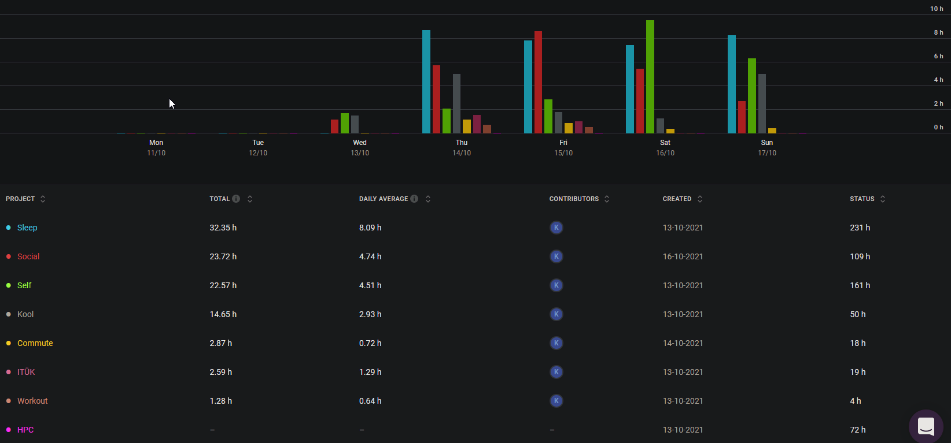
Task: Click the green Self bar on Wednesday
Action: click(x=345, y=123)
